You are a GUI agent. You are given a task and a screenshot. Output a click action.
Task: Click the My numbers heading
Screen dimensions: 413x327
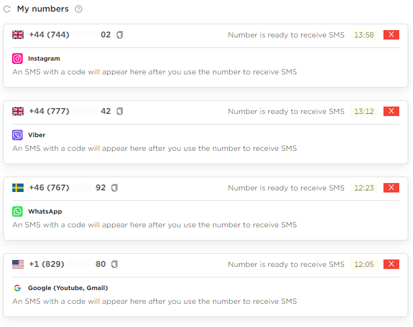[43, 9]
